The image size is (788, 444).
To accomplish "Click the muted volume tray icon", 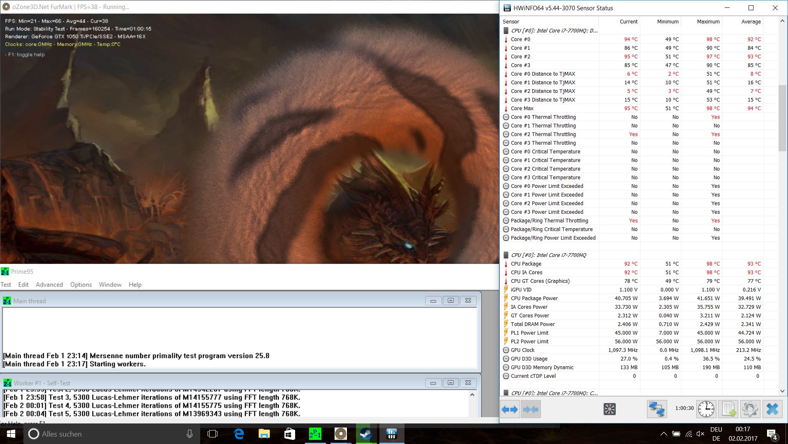I will (701, 434).
